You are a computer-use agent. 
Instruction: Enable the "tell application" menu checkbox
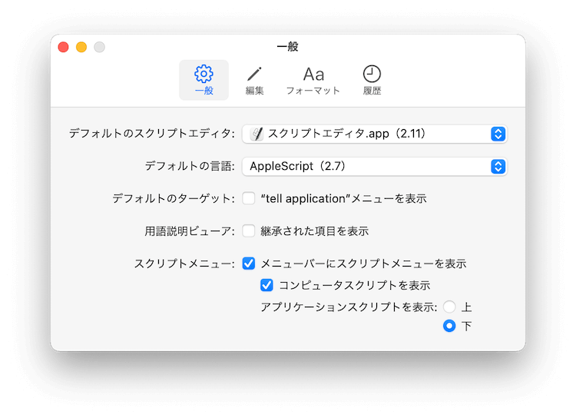coord(249,198)
